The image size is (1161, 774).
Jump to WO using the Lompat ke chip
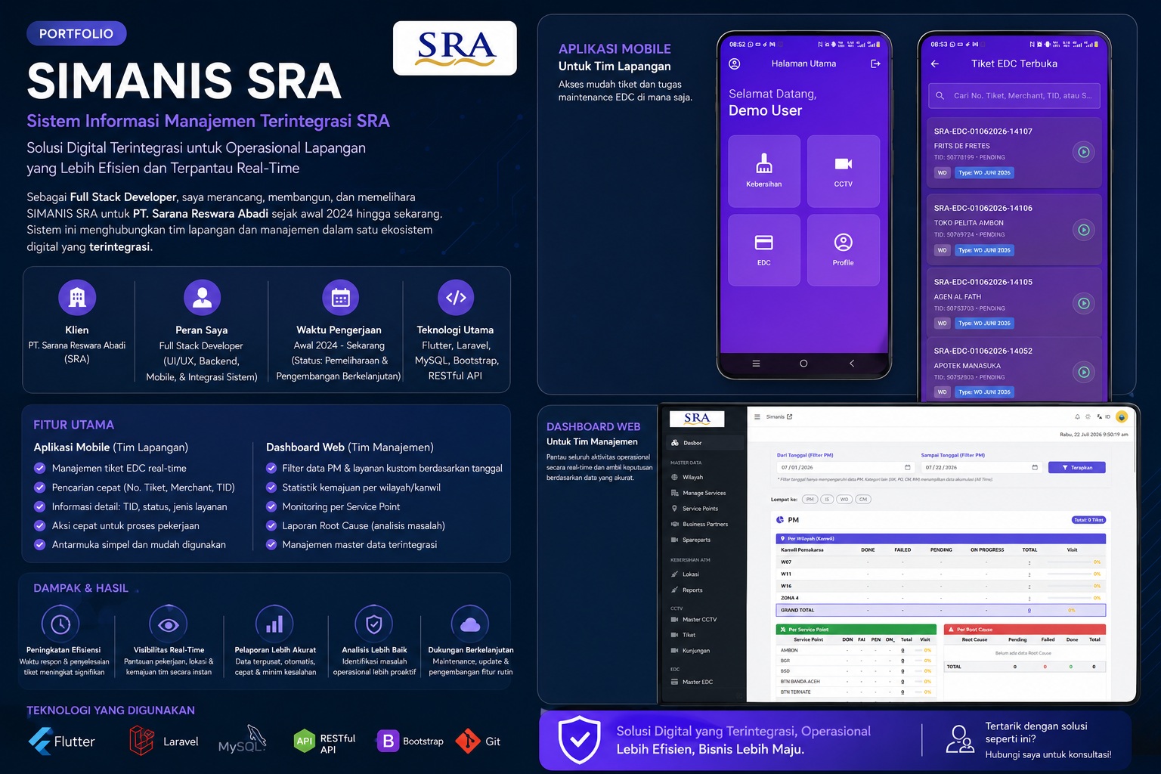845,499
